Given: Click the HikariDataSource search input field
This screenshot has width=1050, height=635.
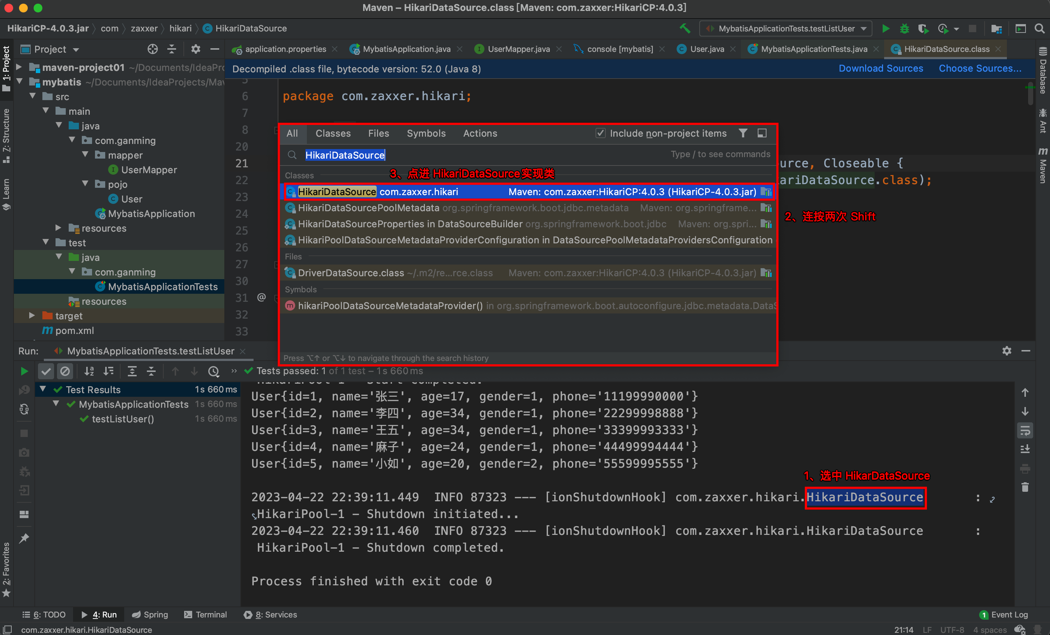Looking at the screenshot, I should click(x=528, y=155).
